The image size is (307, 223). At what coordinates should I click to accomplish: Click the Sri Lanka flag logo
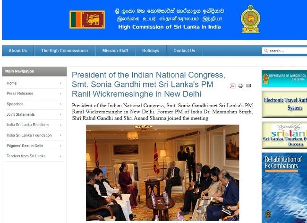pyautogui.click(x=87, y=19)
